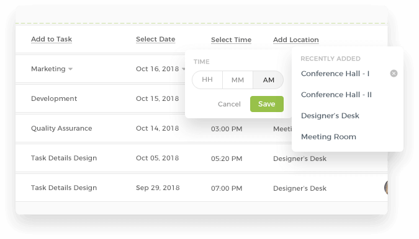Click the user avatar at the bottom-row edge
This screenshot has height=239, width=419.
tap(386, 188)
